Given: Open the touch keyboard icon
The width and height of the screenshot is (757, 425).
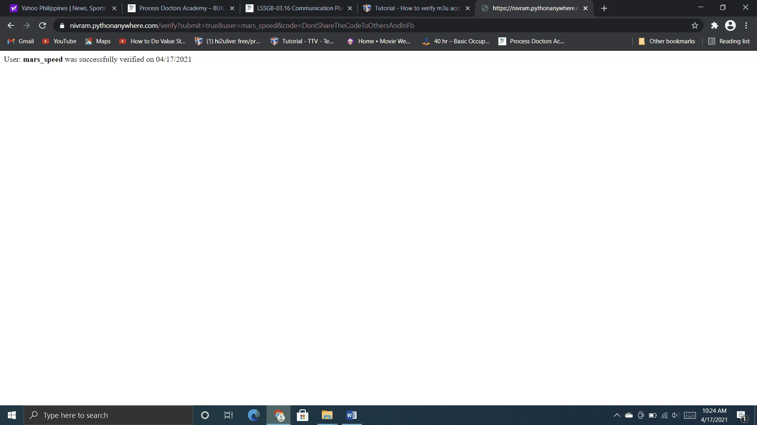Looking at the screenshot, I should tap(690, 415).
